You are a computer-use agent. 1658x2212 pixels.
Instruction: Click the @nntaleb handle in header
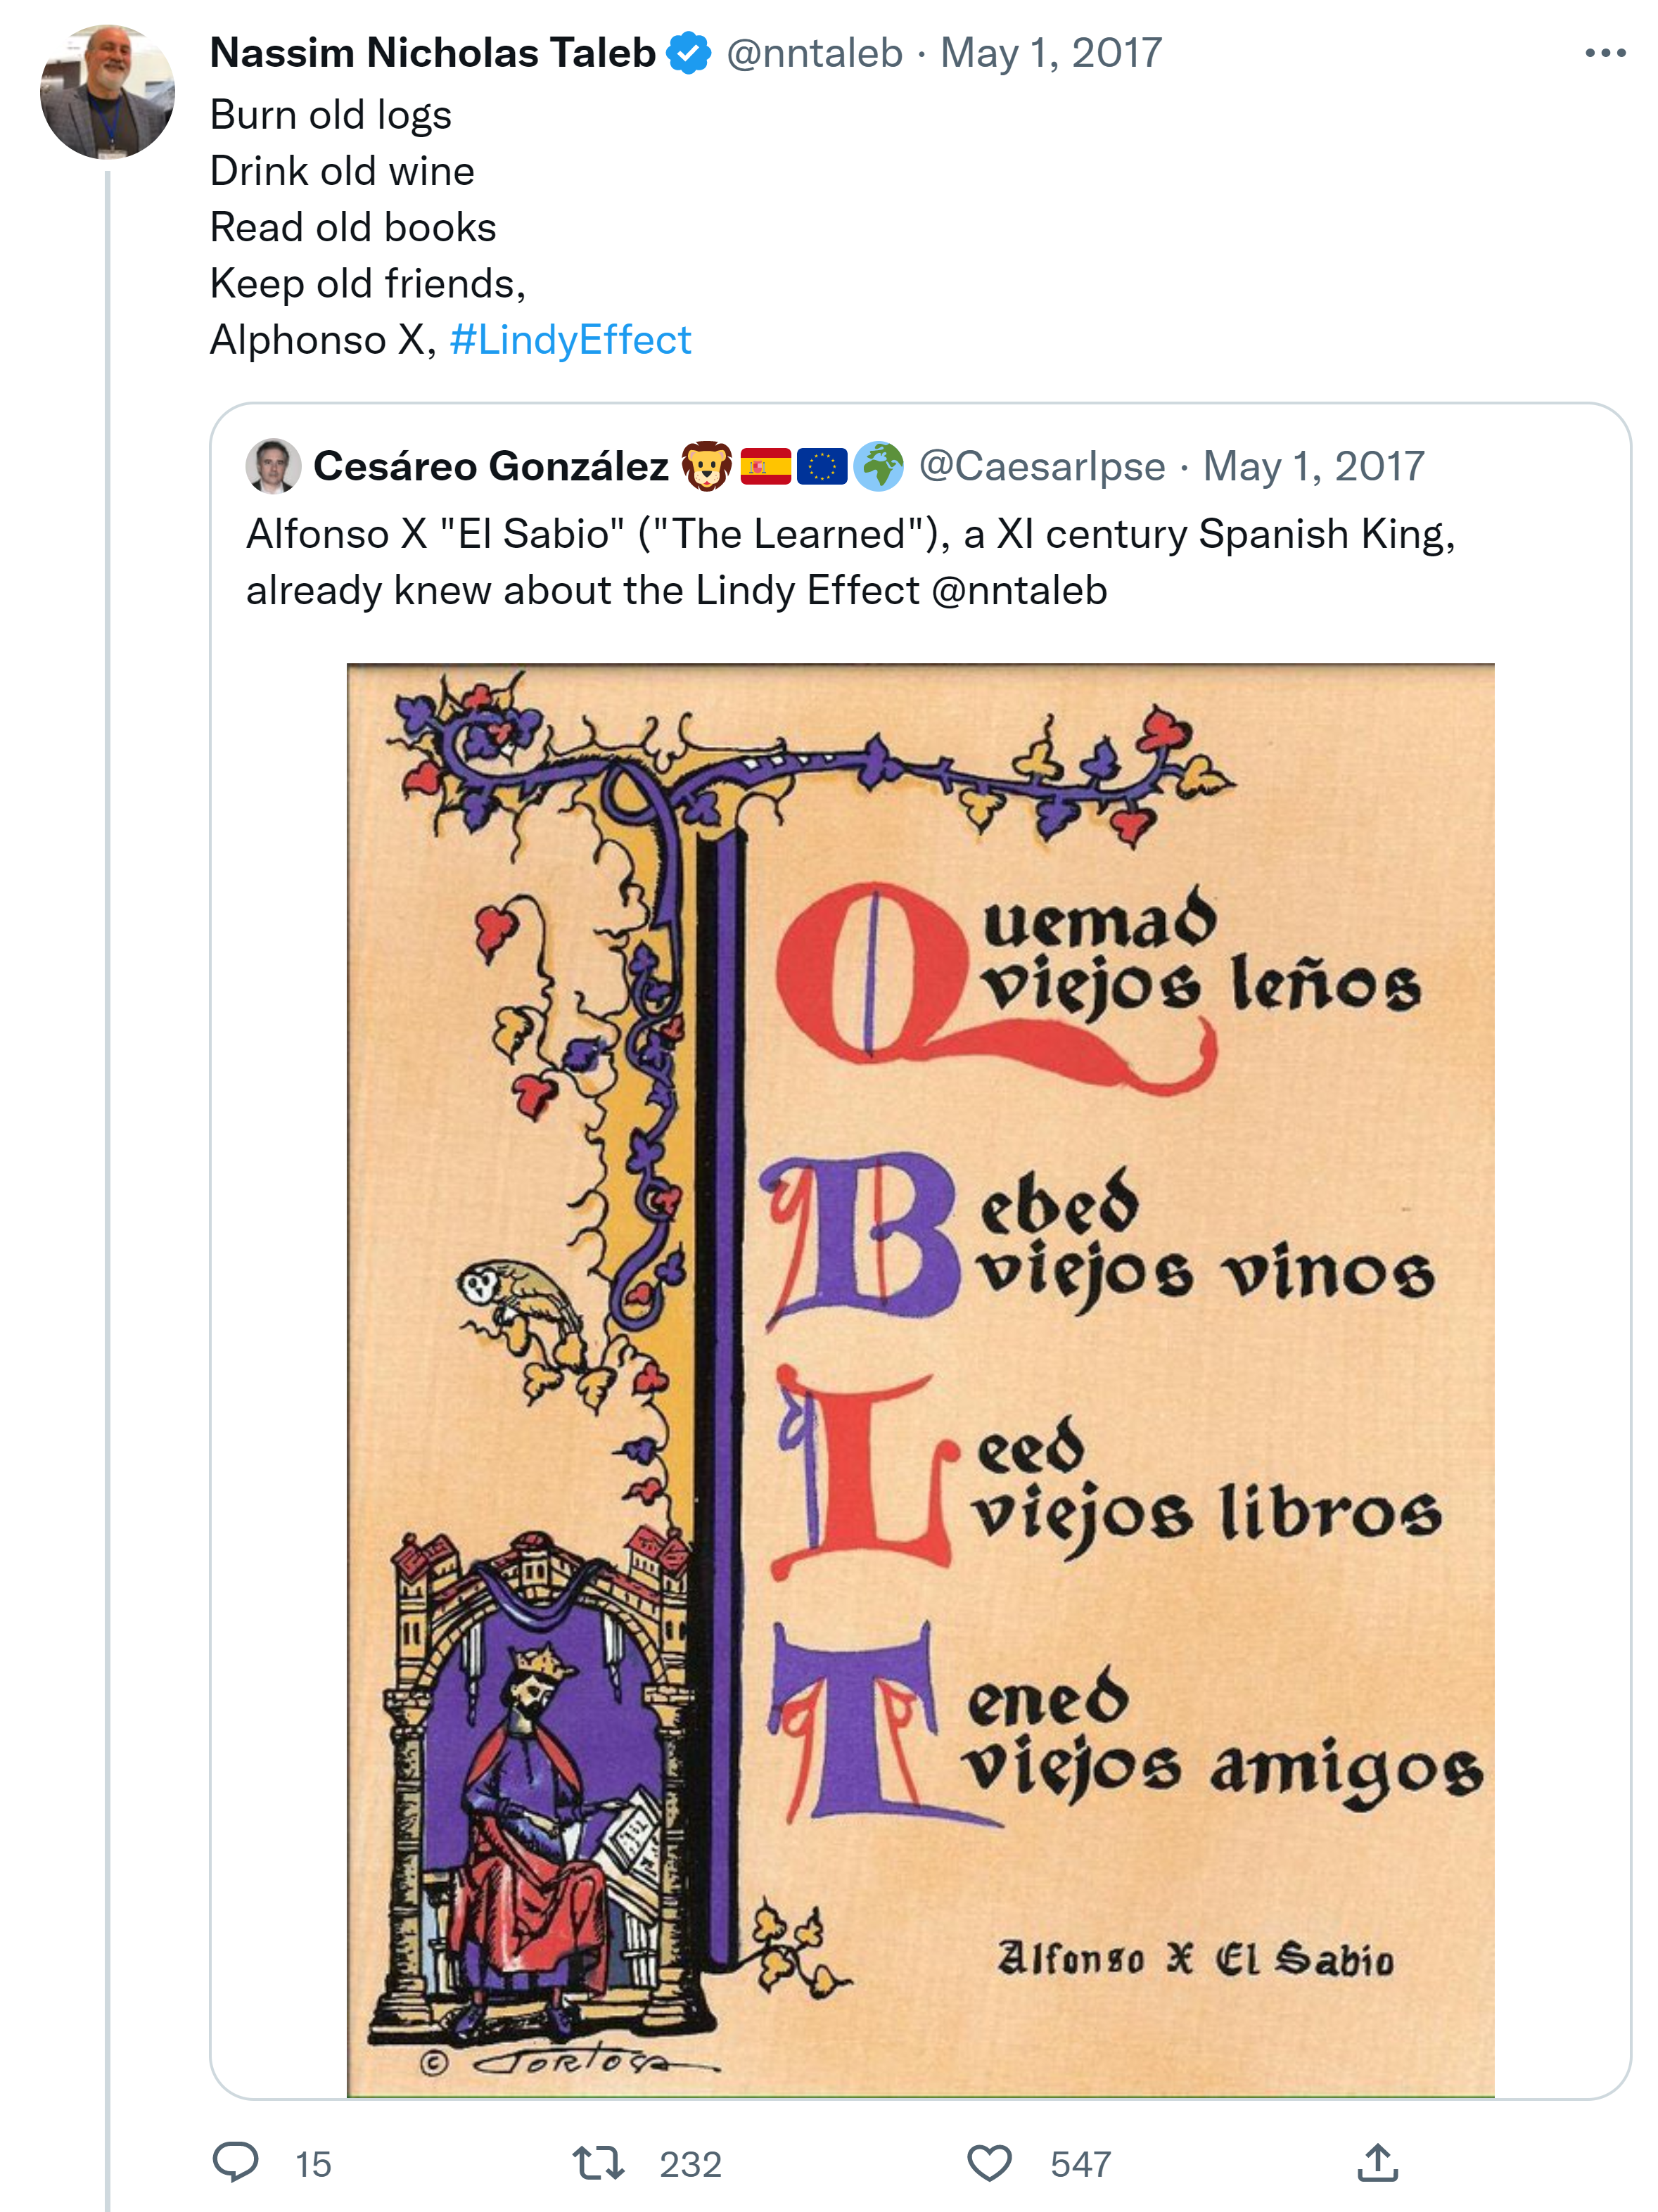click(814, 53)
